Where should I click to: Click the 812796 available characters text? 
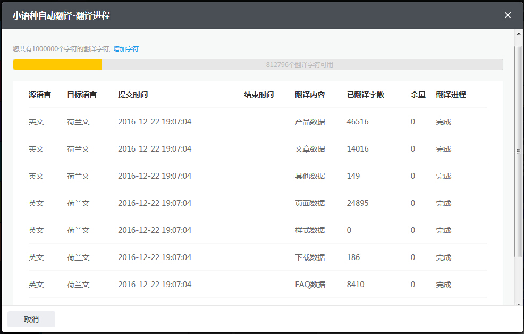(x=300, y=65)
